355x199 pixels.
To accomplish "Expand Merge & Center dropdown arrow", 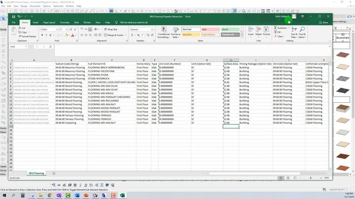I will [126, 35].
